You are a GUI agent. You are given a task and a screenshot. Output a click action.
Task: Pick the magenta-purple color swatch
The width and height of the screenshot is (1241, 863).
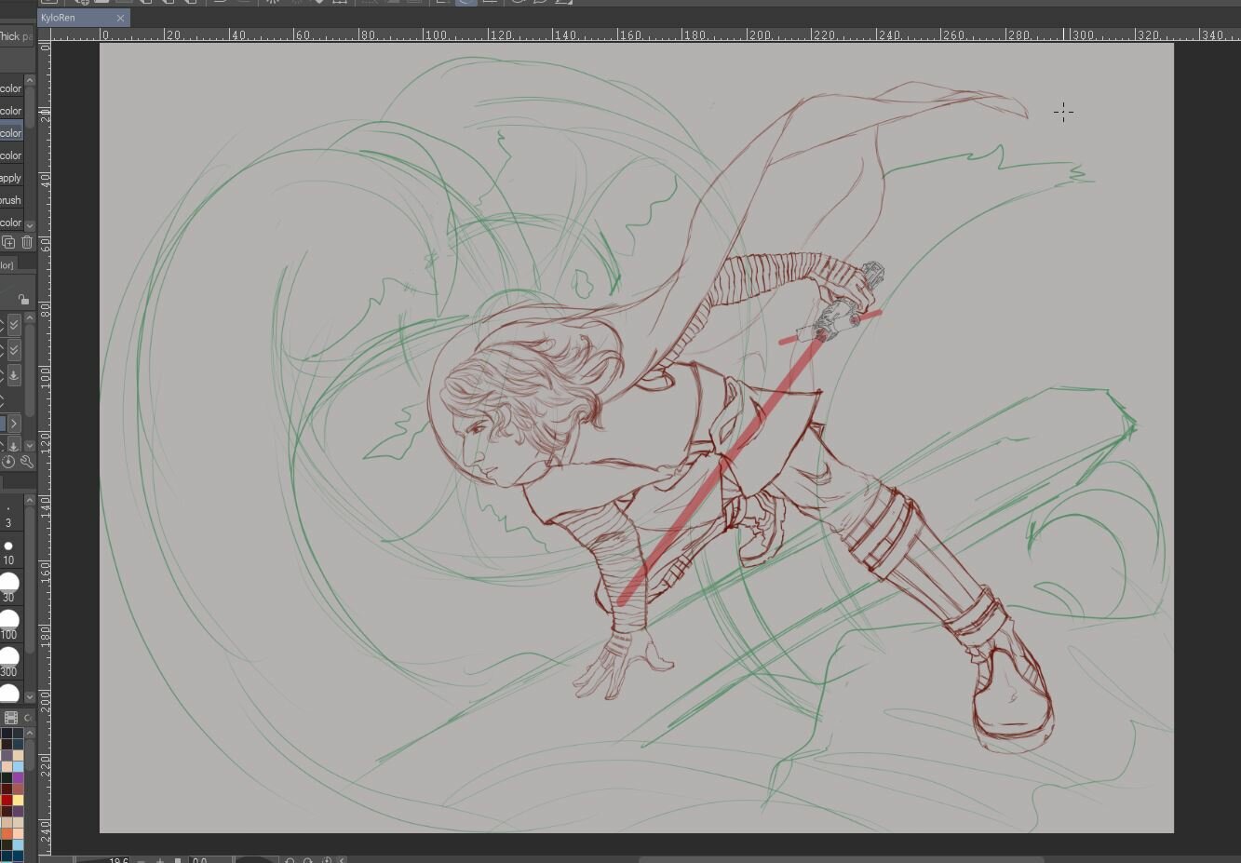(18, 777)
